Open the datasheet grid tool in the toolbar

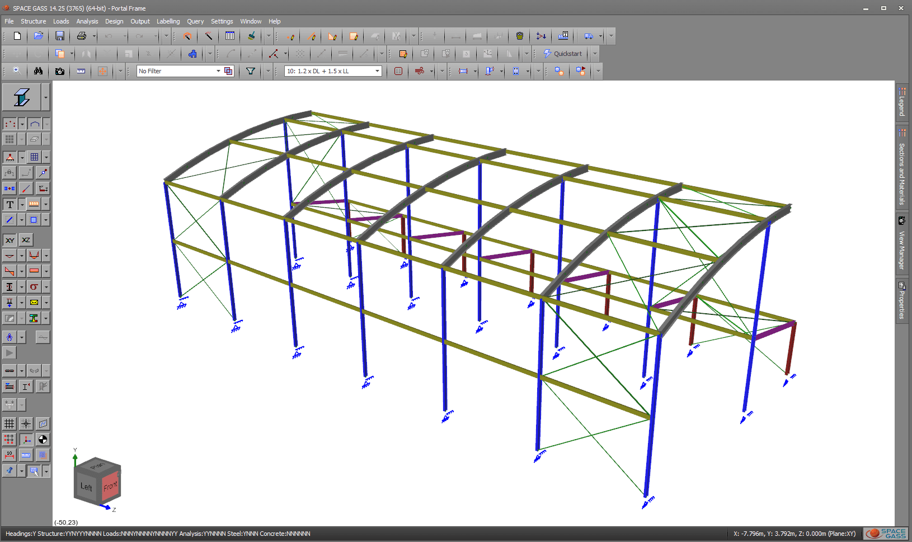point(229,36)
